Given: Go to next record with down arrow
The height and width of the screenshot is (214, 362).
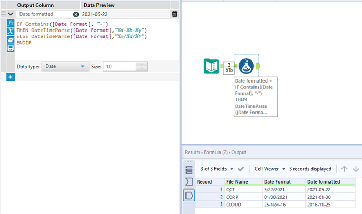Looking at the screenshot, I should 356,169.
